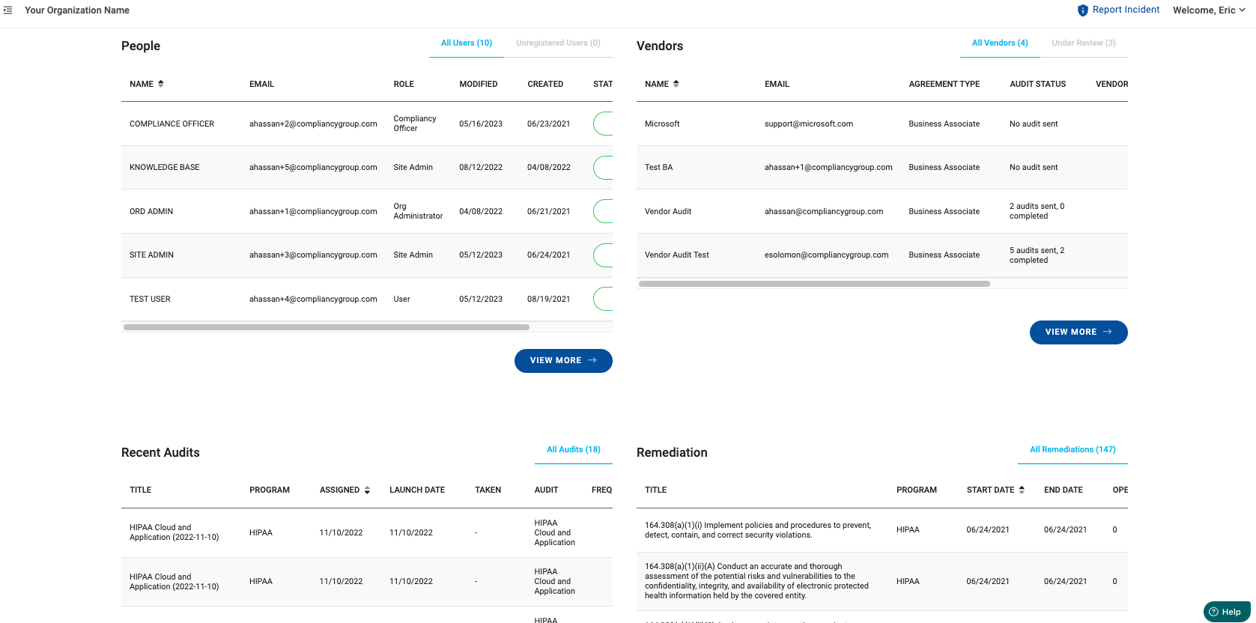This screenshot has width=1256, height=623.
Task: Sort Recent Audits by Assigned arrows
Action: tap(367, 490)
